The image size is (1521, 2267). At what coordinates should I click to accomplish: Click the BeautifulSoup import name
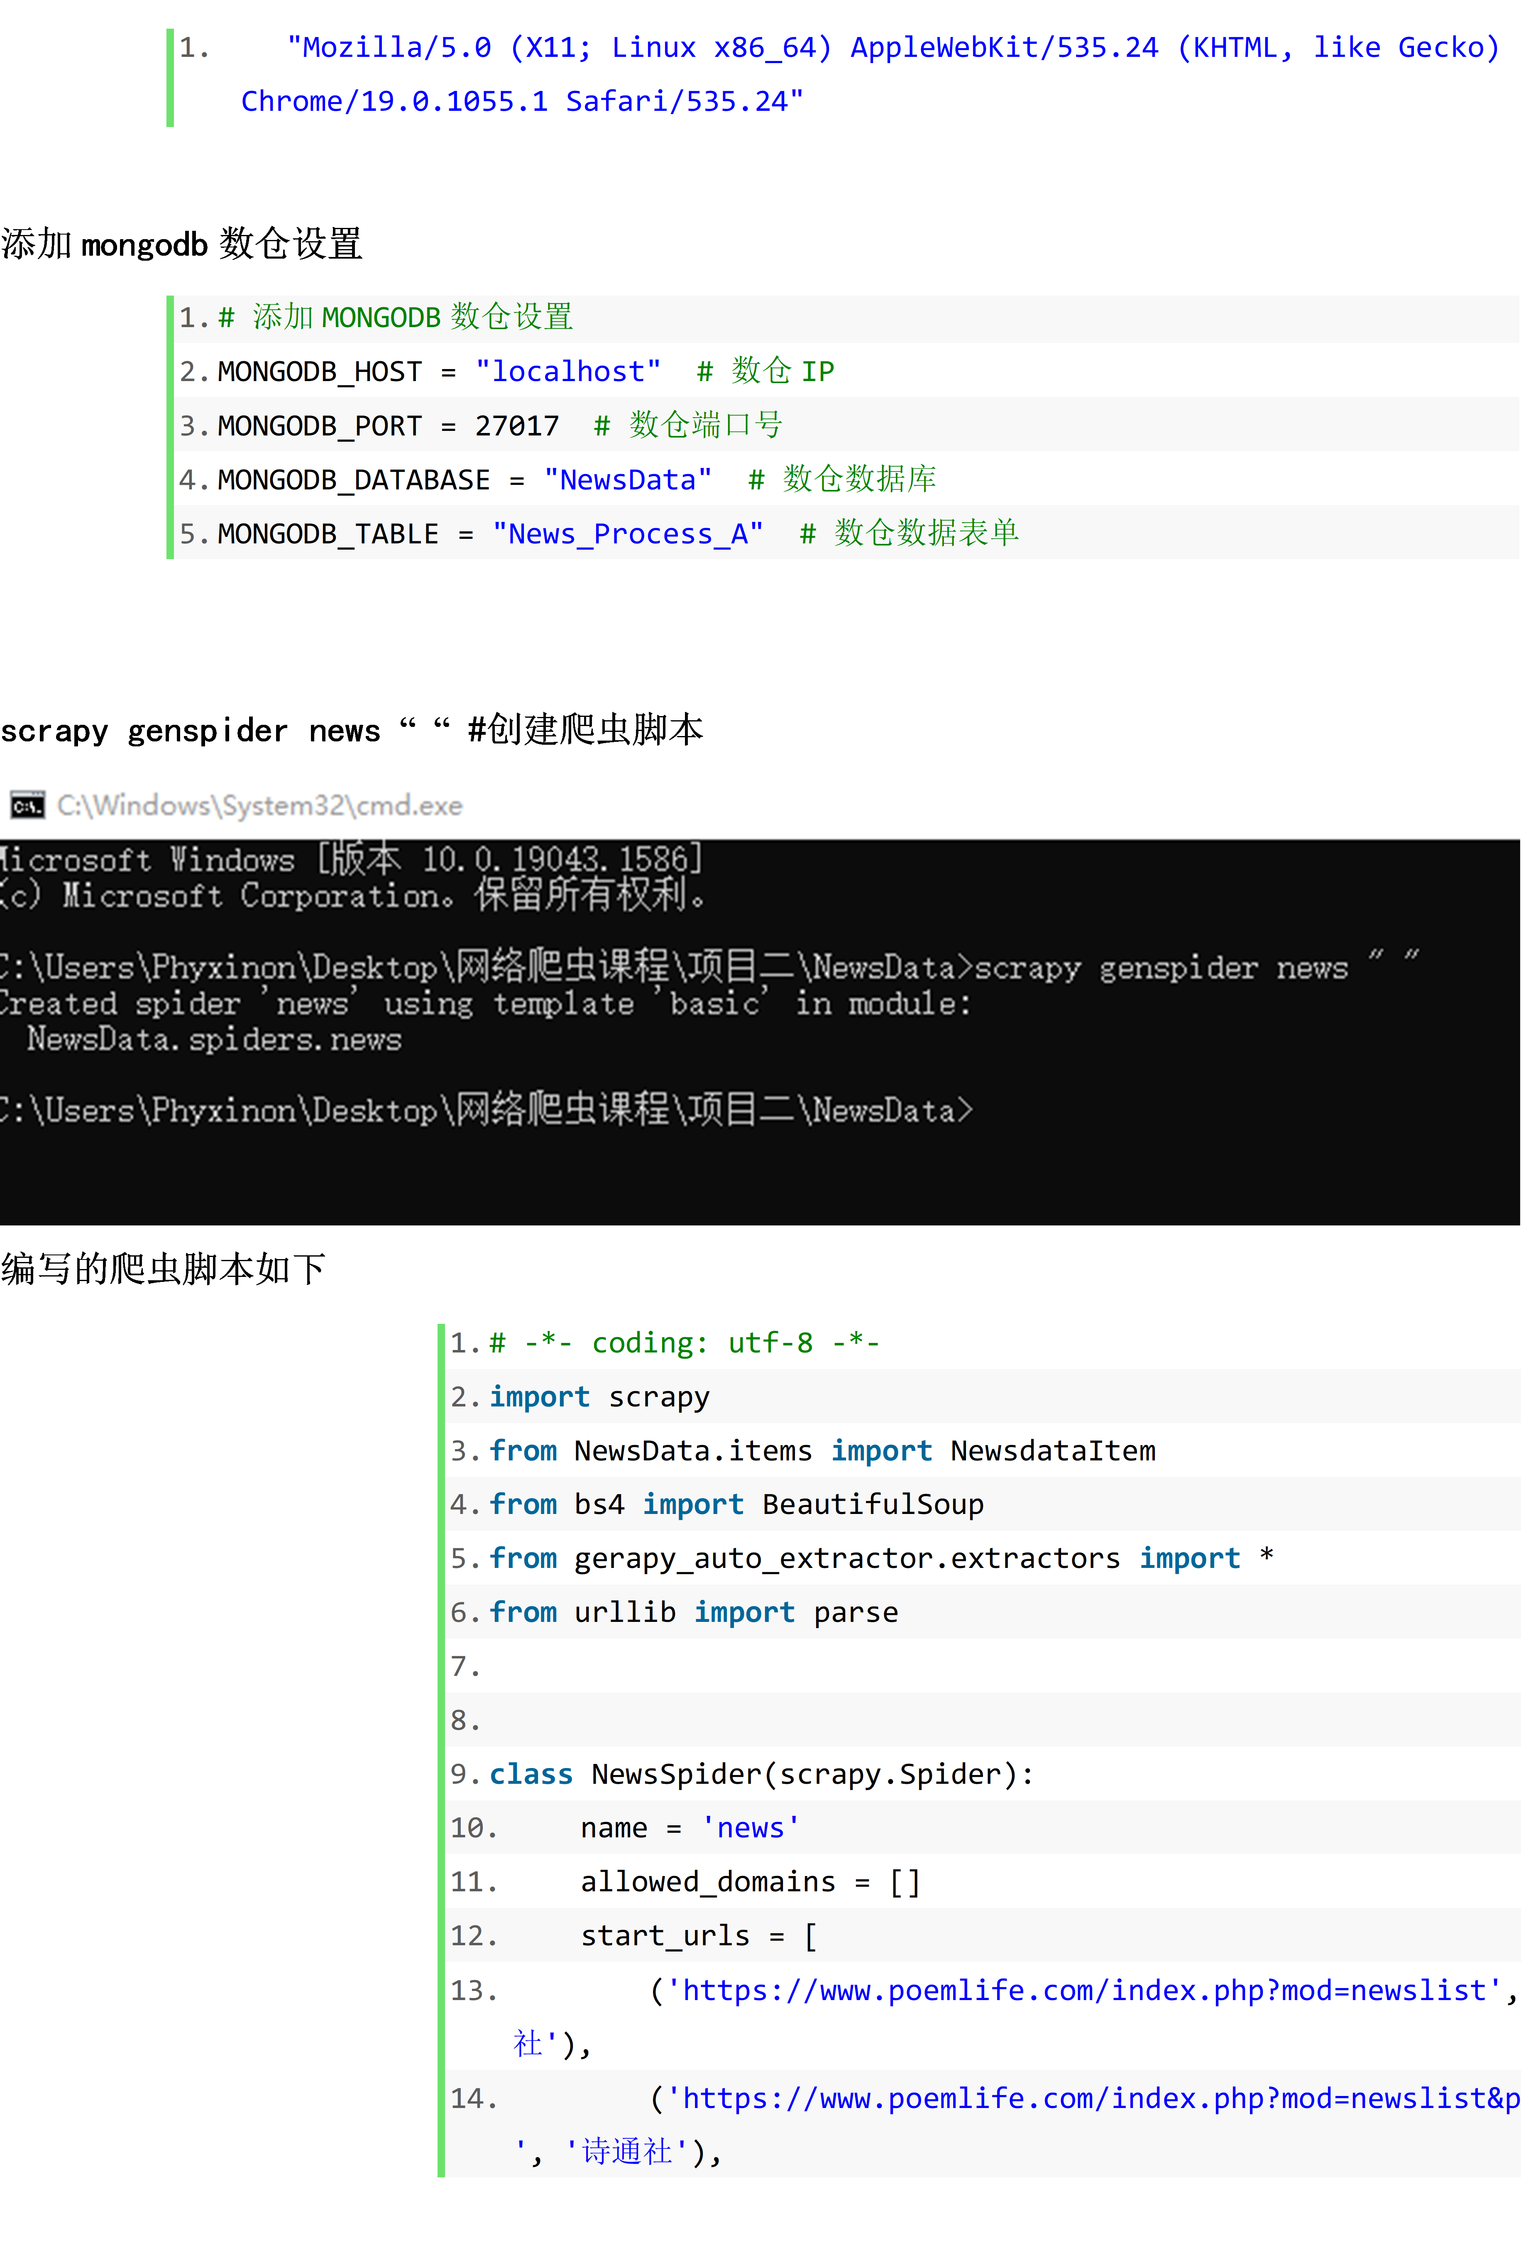coord(872,1504)
